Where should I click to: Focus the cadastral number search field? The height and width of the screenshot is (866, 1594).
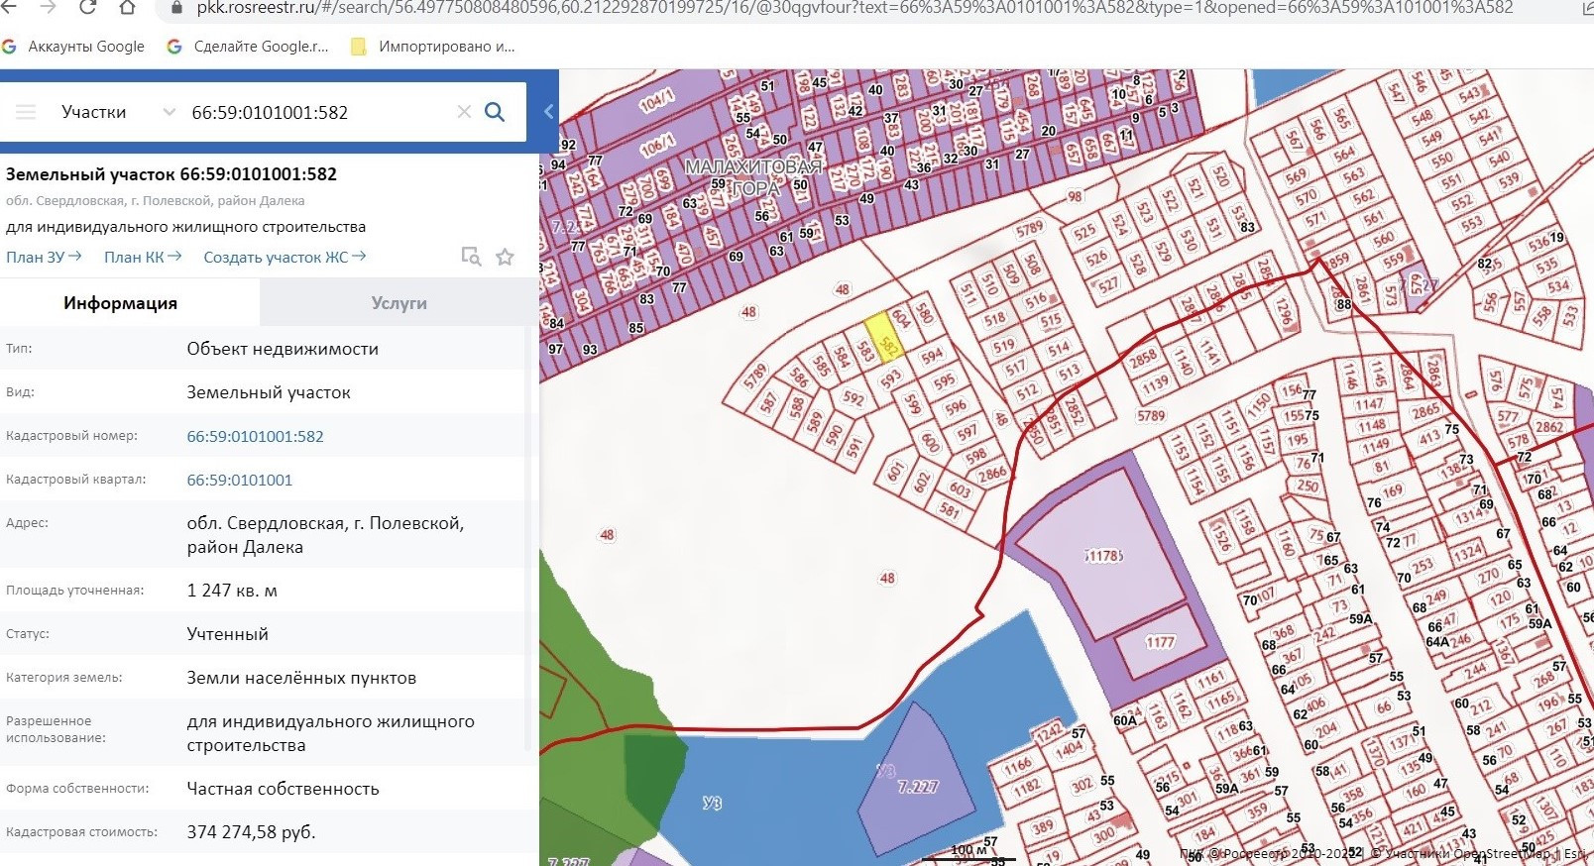(x=317, y=112)
